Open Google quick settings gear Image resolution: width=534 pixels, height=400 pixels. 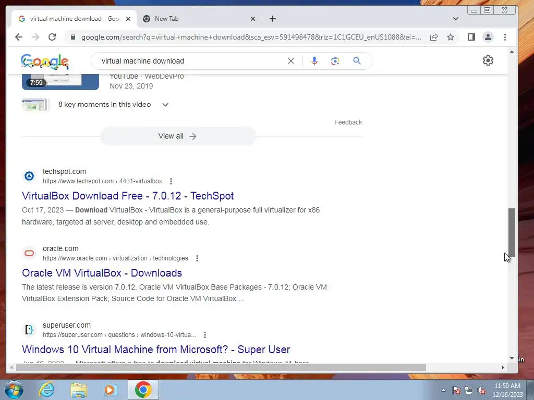[488, 60]
